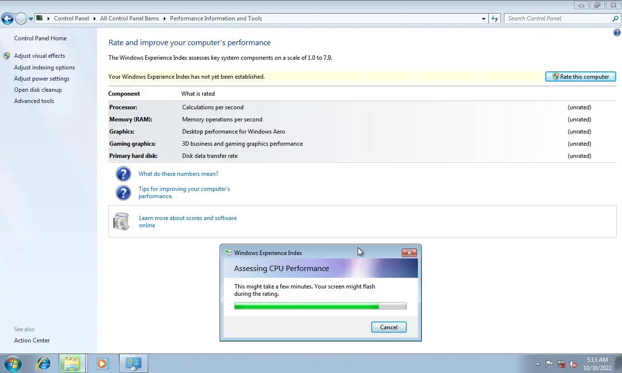Click the assessment progress bar
Image resolution: width=622 pixels, height=373 pixels.
click(x=320, y=306)
